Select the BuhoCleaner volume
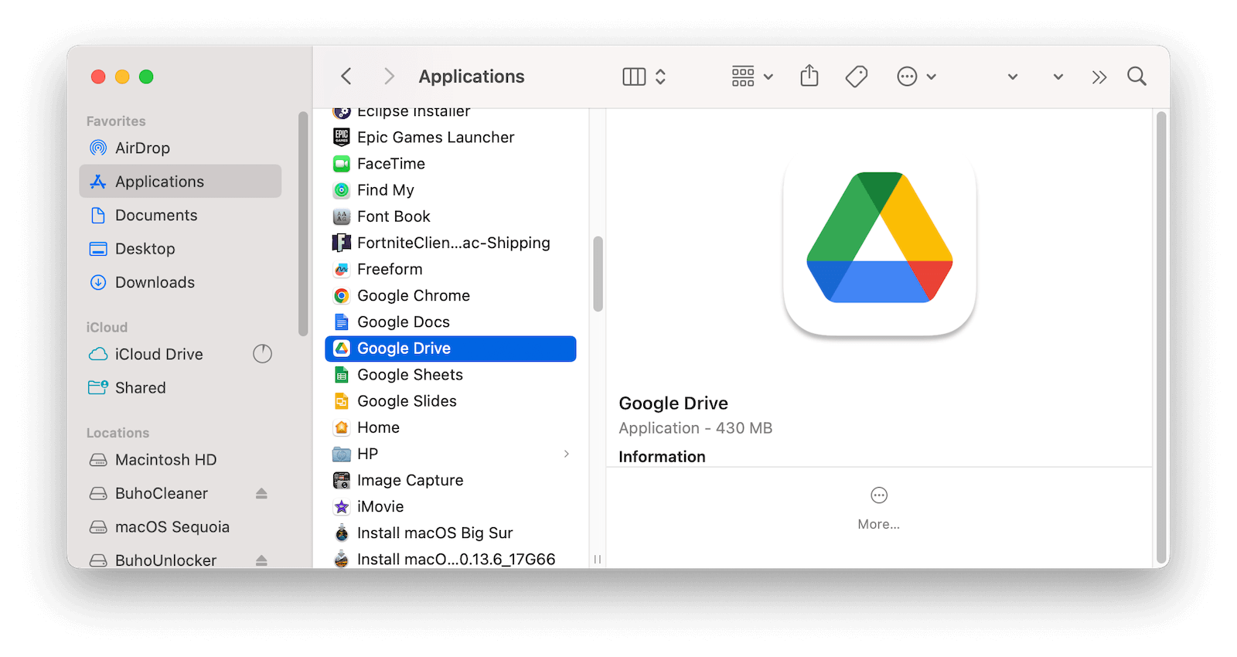The image size is (1237, 657). (180, 493)
